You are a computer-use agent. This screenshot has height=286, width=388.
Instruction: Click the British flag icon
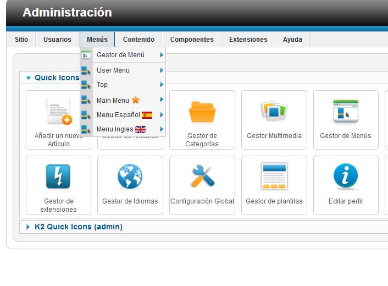coord(140,129)
